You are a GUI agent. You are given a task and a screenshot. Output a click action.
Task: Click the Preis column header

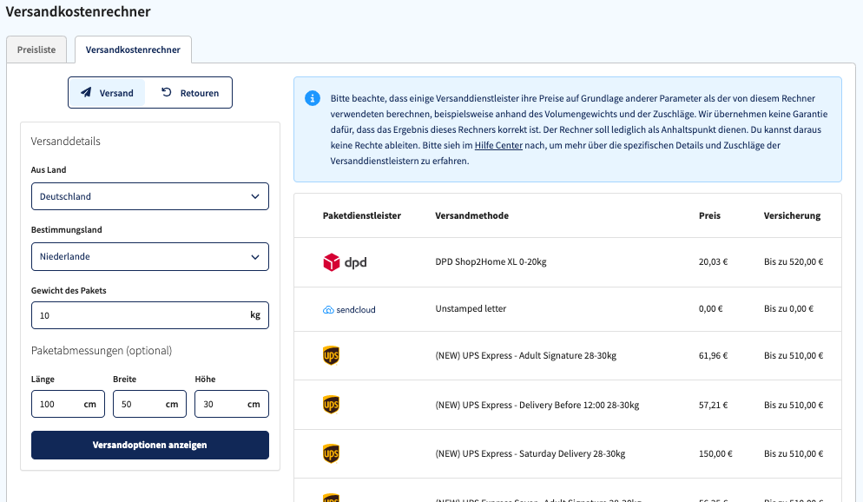[709, 215]
